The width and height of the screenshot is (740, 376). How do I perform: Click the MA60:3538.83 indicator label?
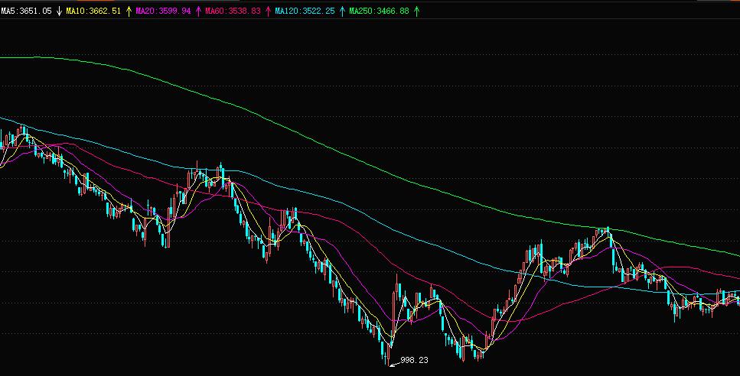(x=233, y=11)
